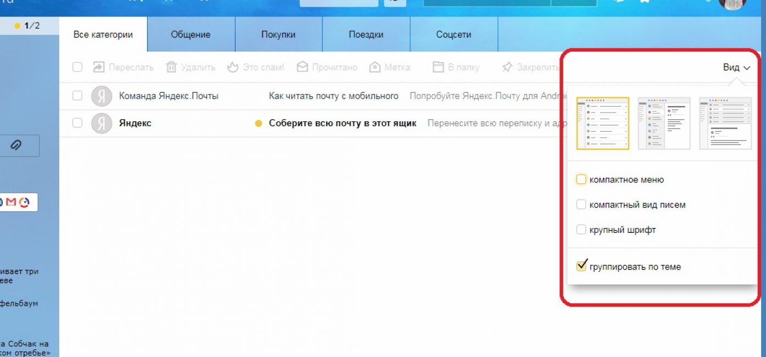Tick checkbox for the Яндекс email
Screen dimensions: 766x357
coord(77,123)
